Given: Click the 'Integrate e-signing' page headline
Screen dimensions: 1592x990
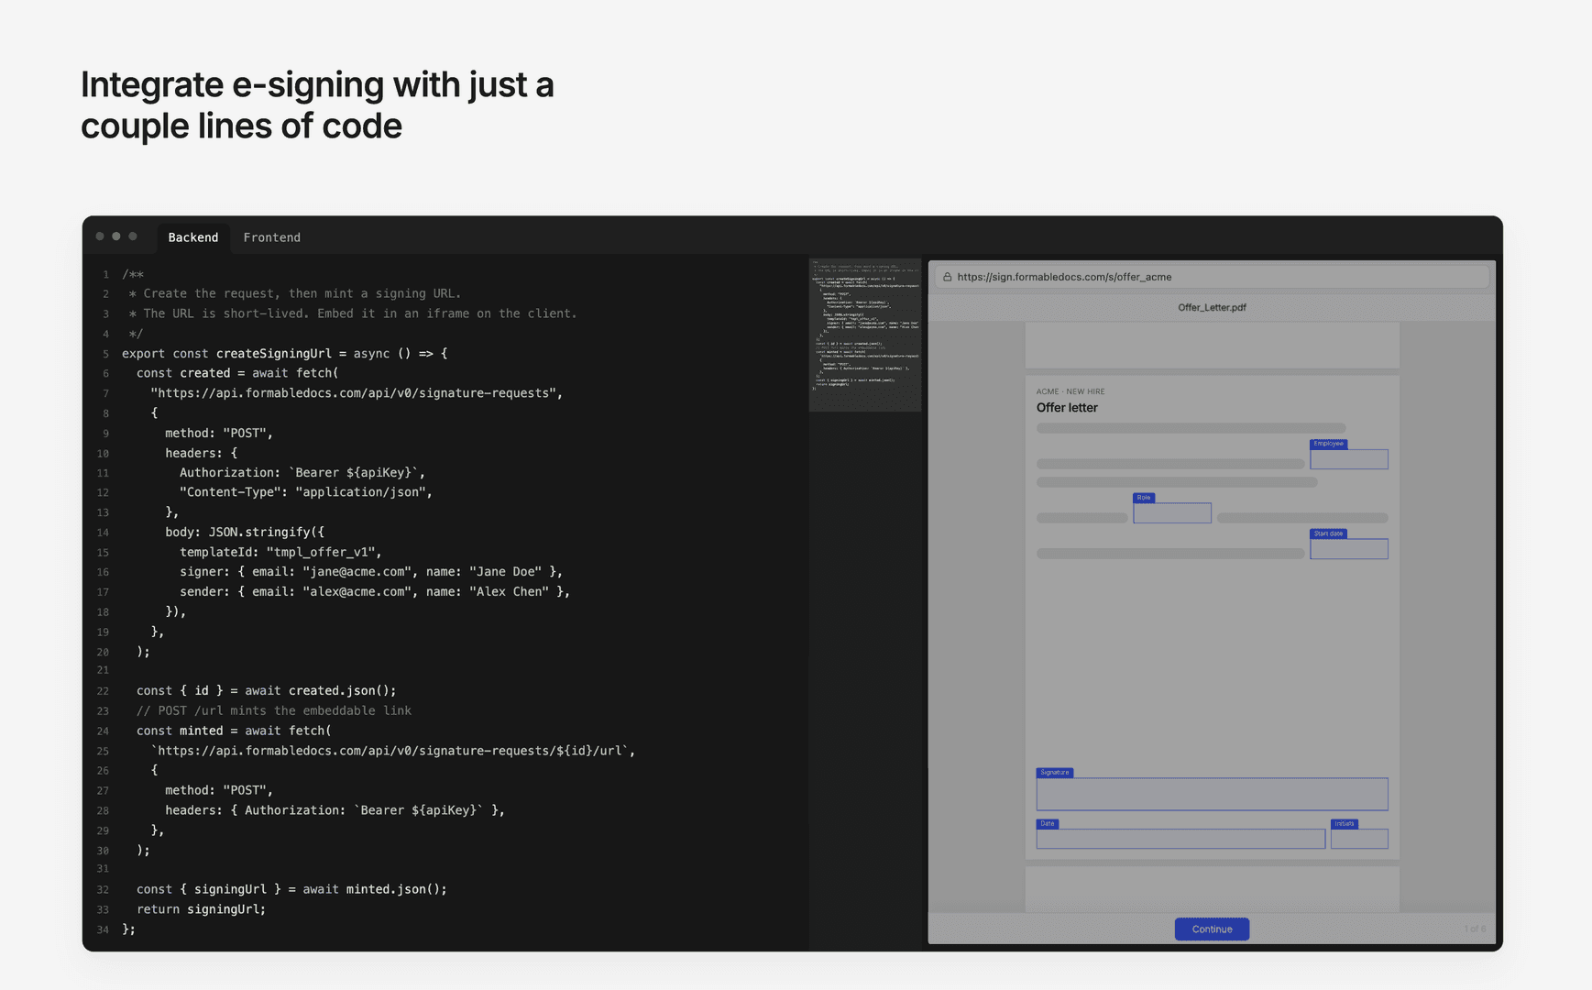Looking at the screenshot, I should coord(317,104).
